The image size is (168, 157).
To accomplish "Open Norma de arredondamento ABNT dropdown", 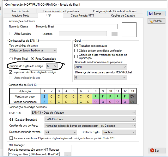I will [x=101, y=67].
